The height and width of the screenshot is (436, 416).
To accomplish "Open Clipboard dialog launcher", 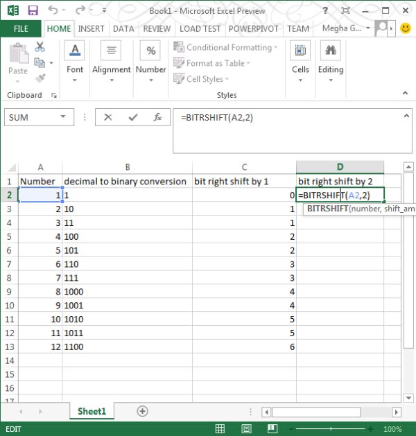I will (x=53, y=96).
